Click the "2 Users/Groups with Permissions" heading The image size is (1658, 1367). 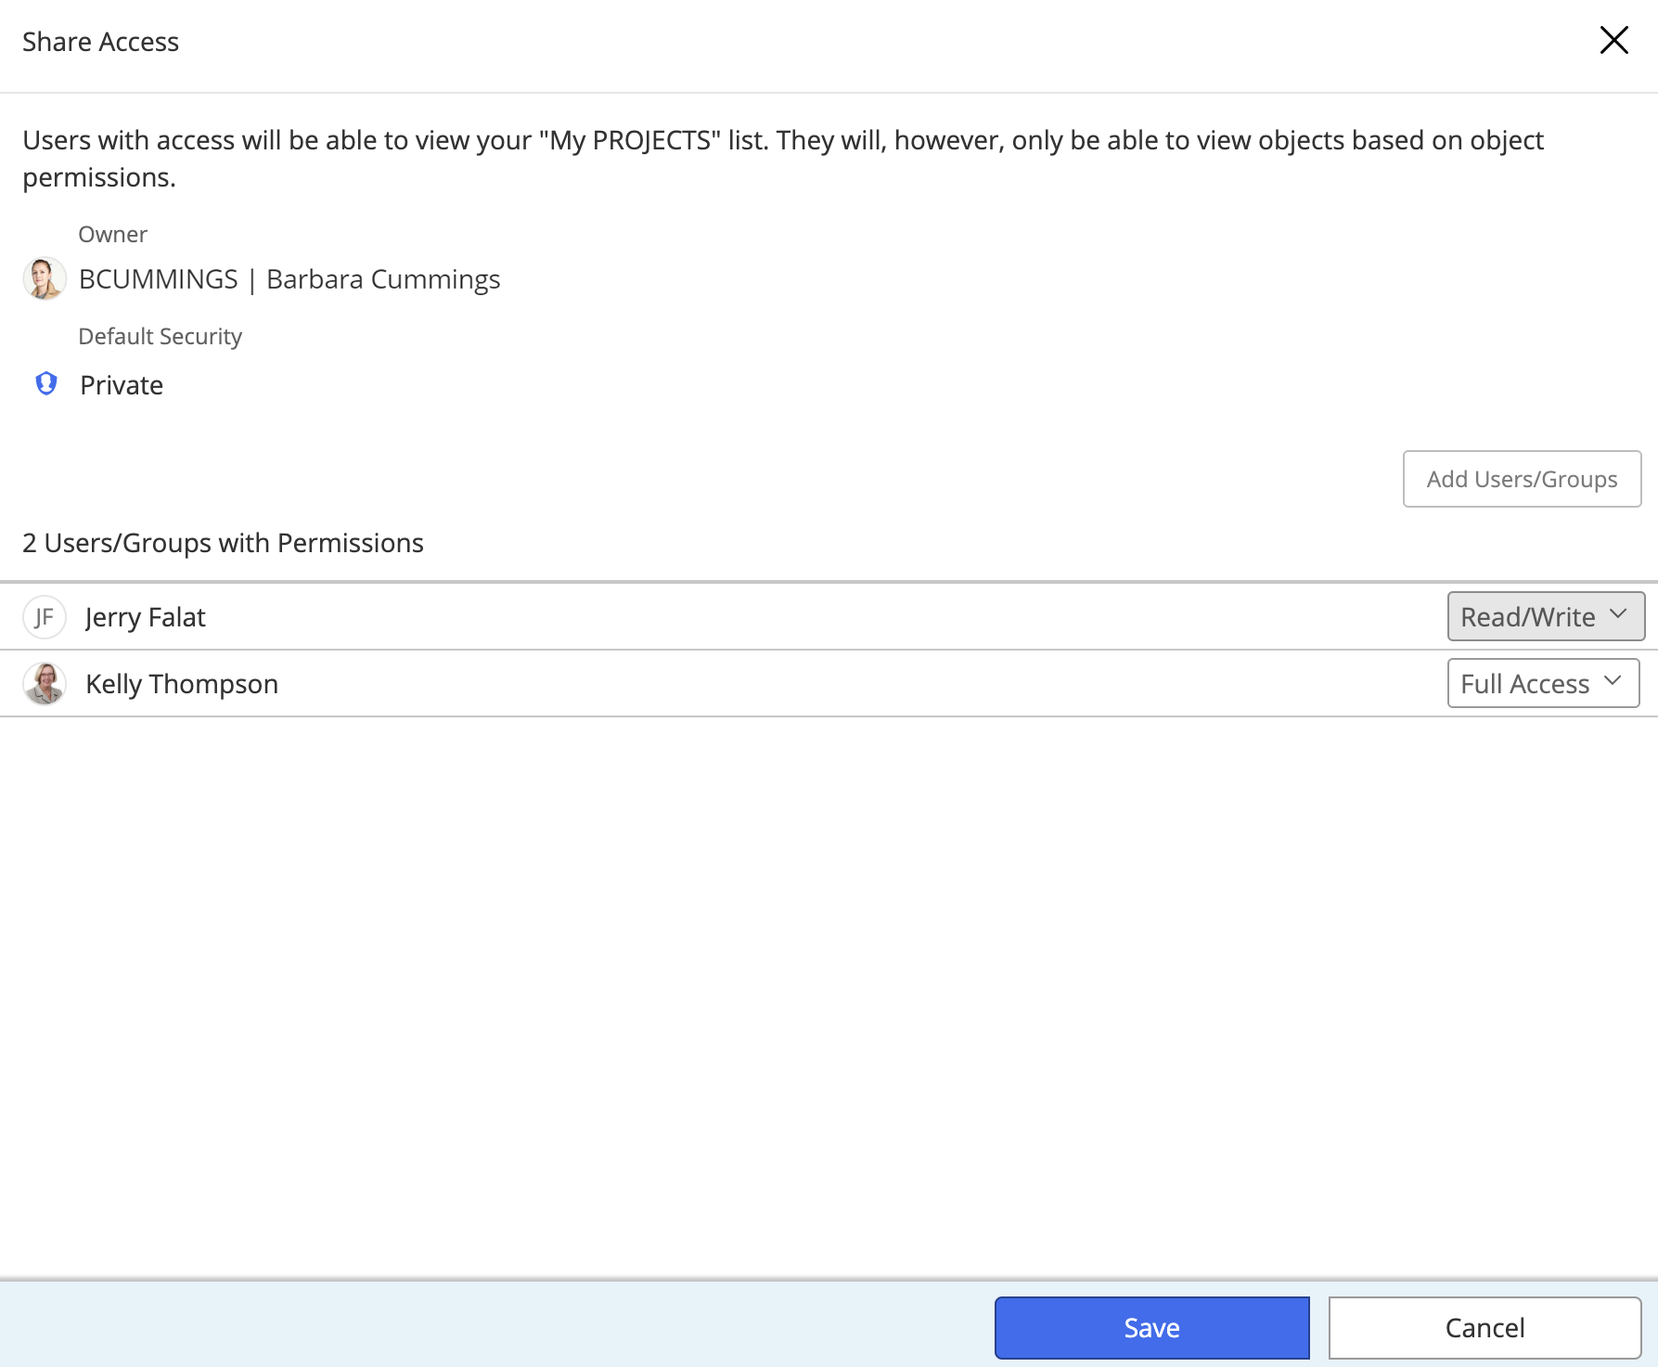(x=223, y=543)
